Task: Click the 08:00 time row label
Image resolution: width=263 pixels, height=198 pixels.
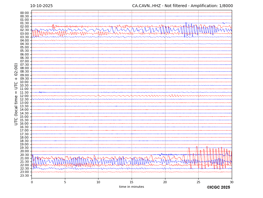Action: pyautogui.click(x=24, y=68)
